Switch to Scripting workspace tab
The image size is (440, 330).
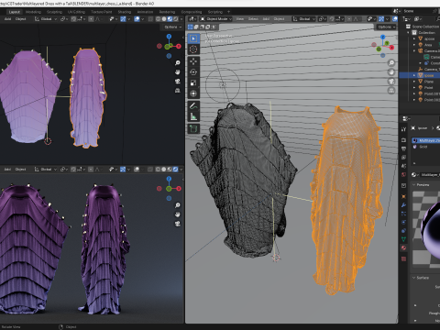[x=215, y=12]
